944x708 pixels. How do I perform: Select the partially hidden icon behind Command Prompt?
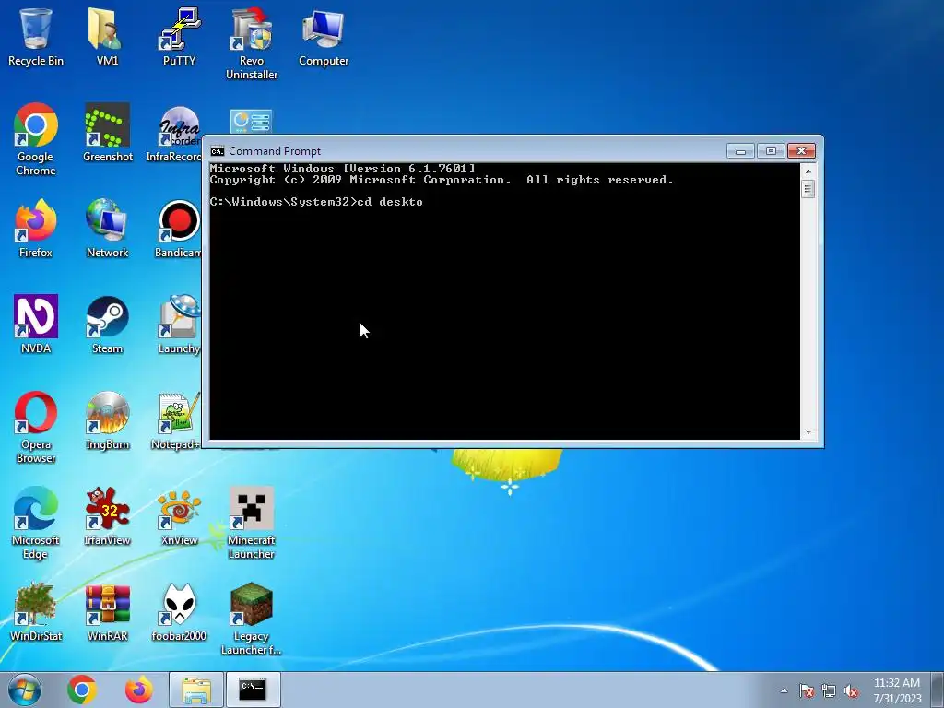tap(251, 122)
